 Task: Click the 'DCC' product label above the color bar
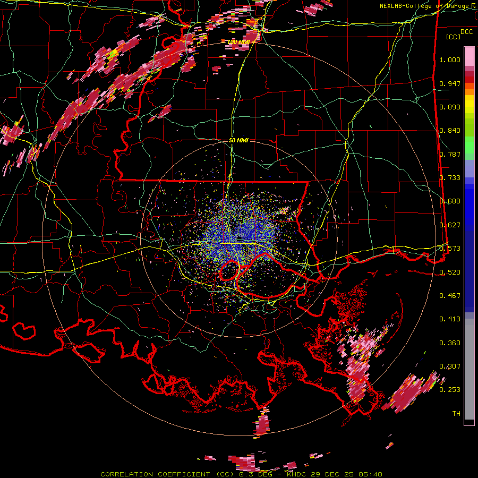click(467, 32)
